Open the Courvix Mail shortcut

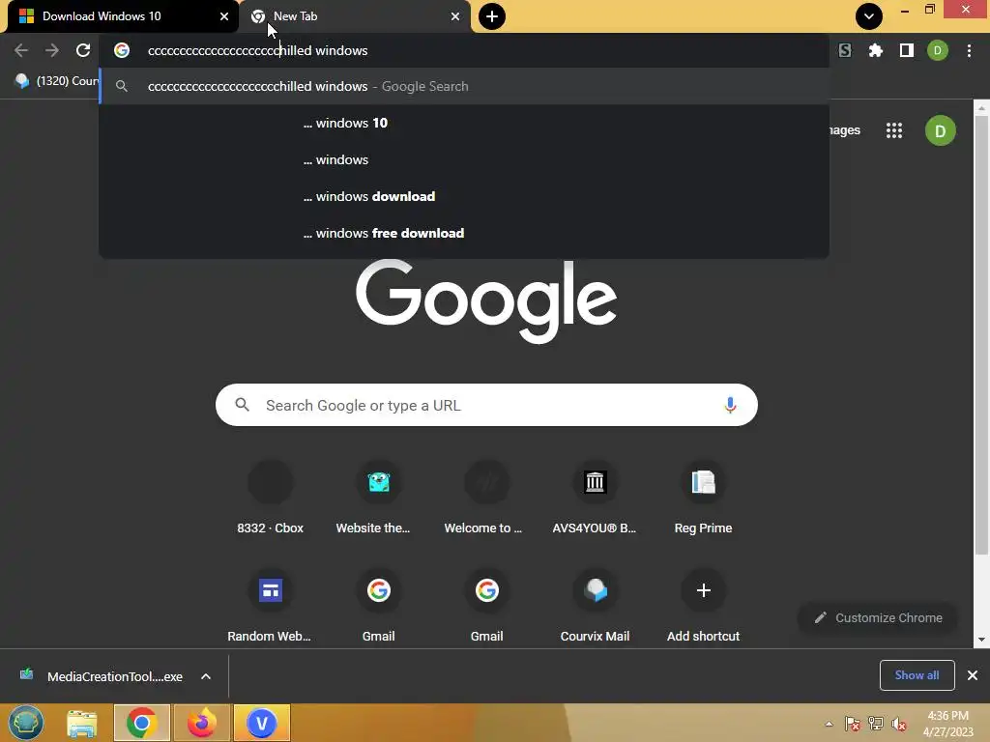tap(595, 607)
